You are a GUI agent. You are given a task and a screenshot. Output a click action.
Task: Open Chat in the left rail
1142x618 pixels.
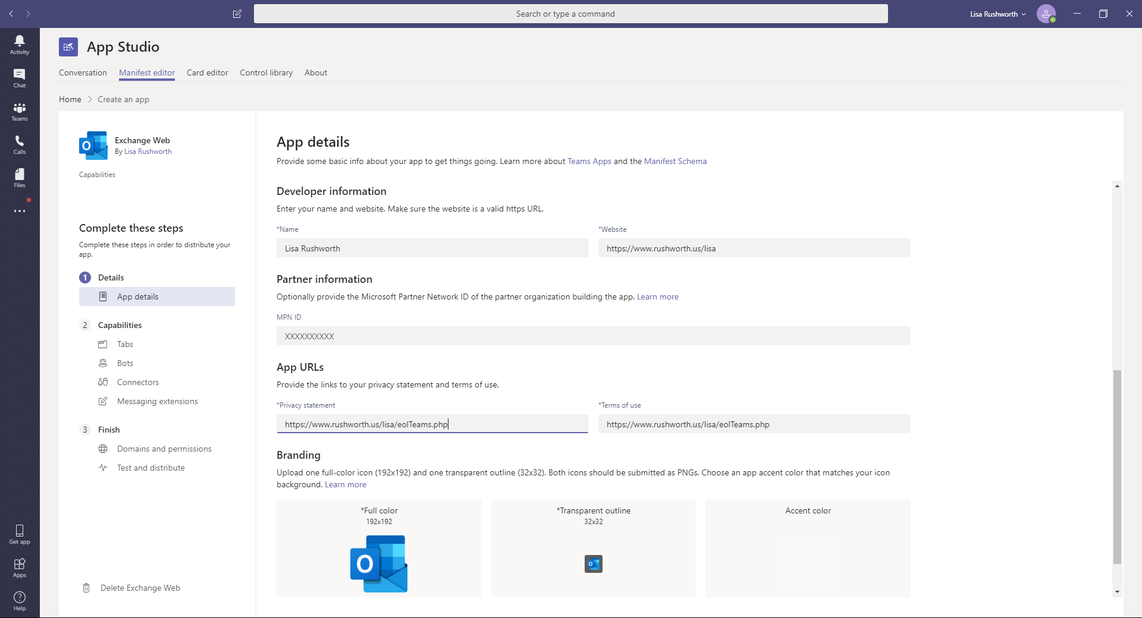pos(20,78)
